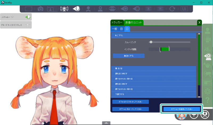Expand the 唇で分からない時の右 row
The image size is (213, 125).
point(154,89)
